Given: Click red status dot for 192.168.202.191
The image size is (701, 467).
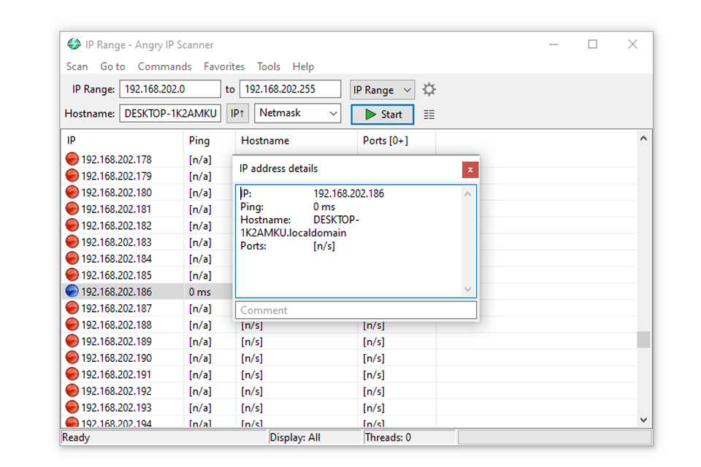Looking at the screenshot, I should (72, 374).
